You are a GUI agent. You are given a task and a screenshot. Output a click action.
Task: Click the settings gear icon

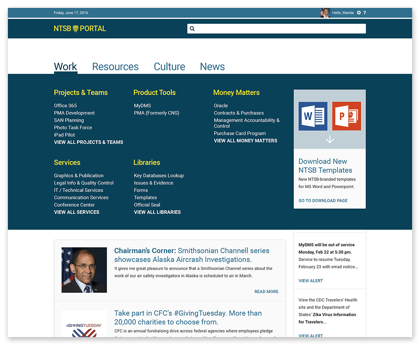(x=359, y=13)
